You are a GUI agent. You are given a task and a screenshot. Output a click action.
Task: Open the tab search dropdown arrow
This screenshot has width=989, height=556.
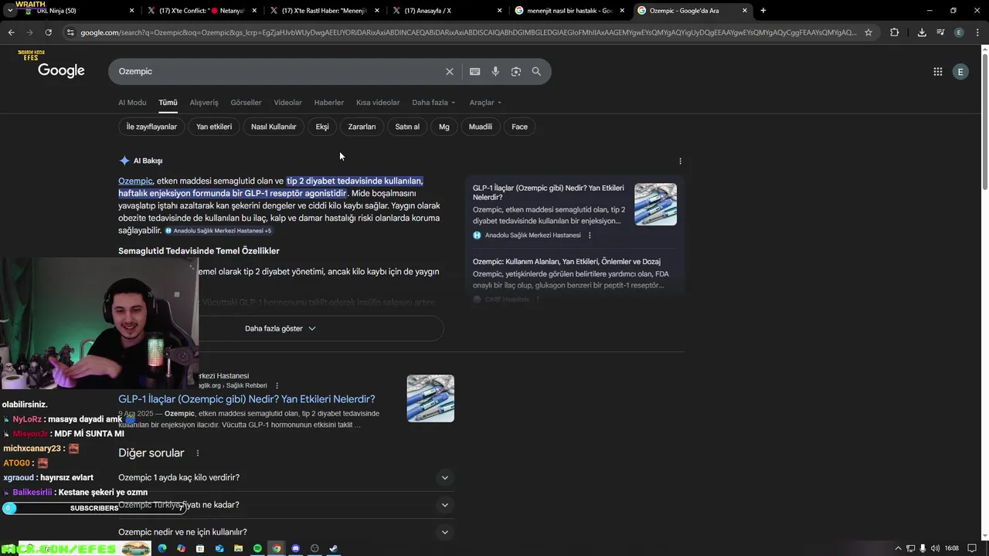pos(9,11)
